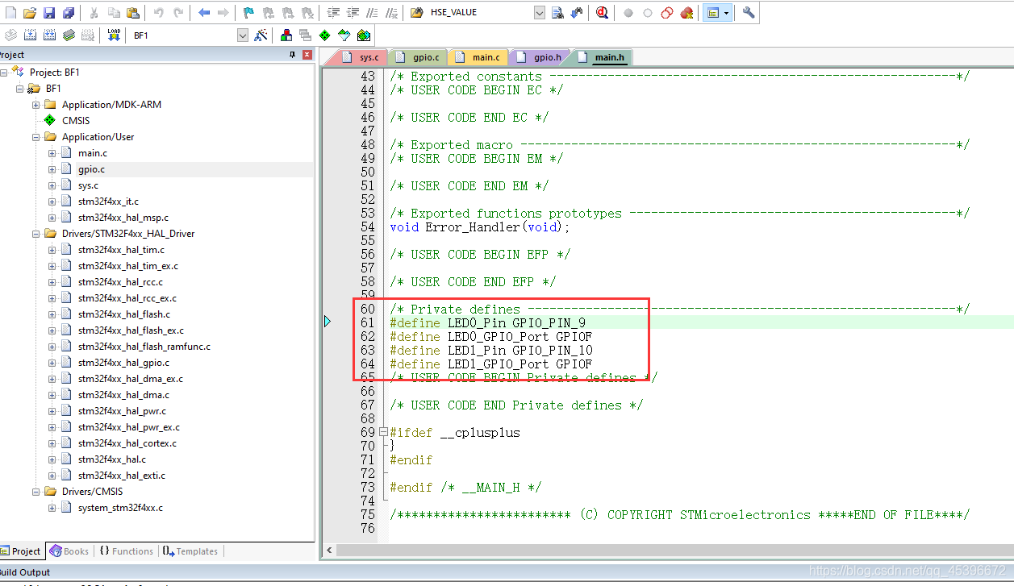Insert a bookmark with the flag icon
Image resolution: width=1014 pixels, height=586 pixels.
(x=248, y=13)
